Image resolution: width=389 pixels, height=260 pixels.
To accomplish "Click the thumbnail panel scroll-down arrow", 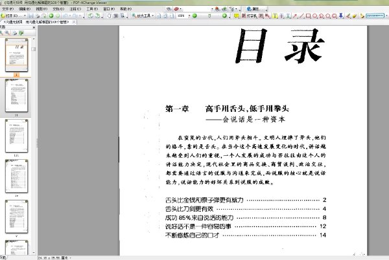I will click(34, 253).
